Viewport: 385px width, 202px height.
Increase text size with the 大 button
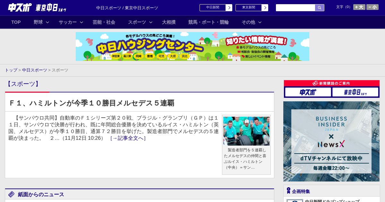click(x=359, y=7)
